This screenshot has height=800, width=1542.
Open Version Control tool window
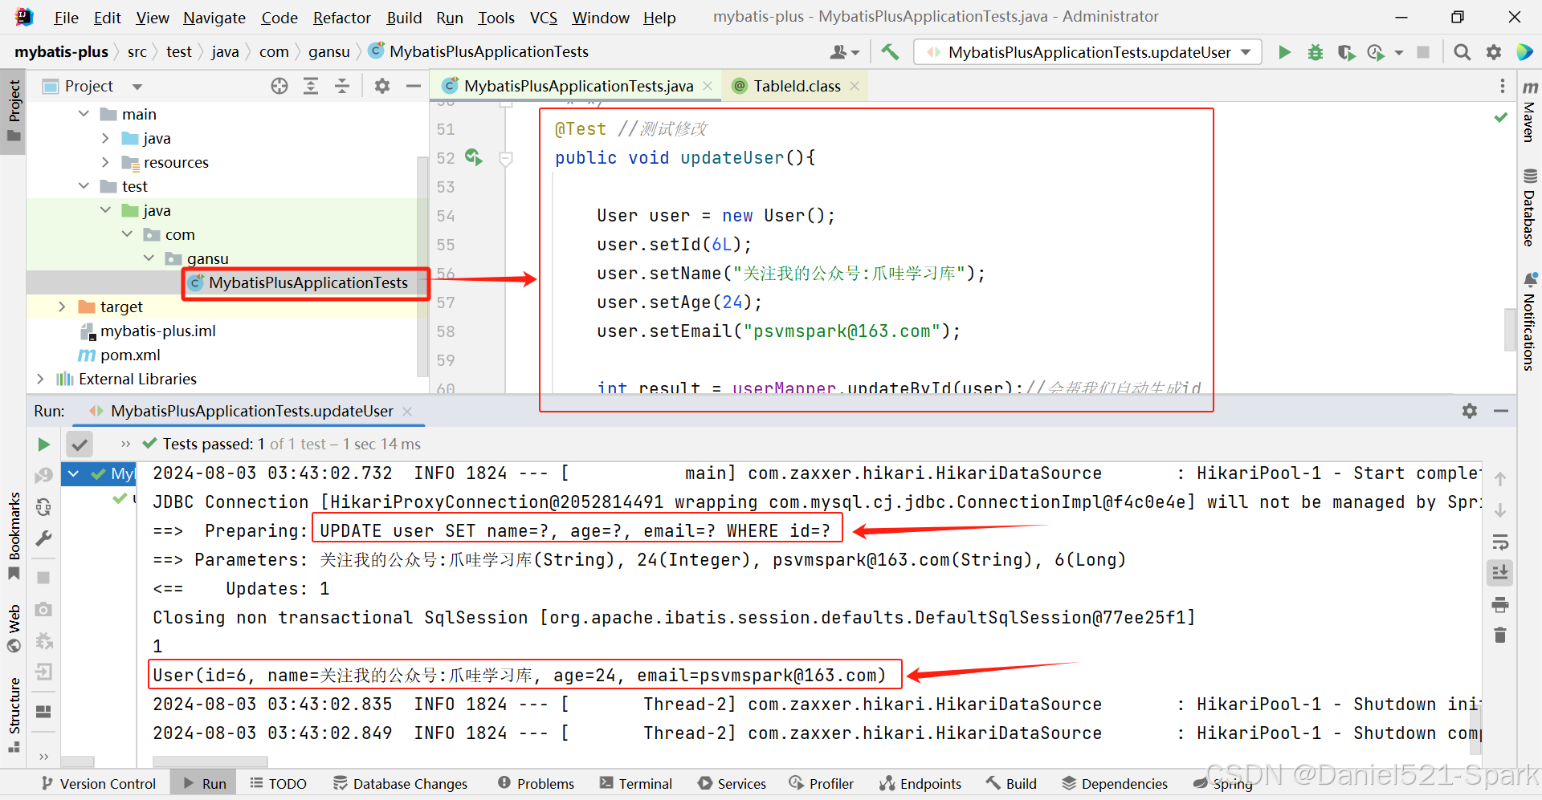coord(99,783)
